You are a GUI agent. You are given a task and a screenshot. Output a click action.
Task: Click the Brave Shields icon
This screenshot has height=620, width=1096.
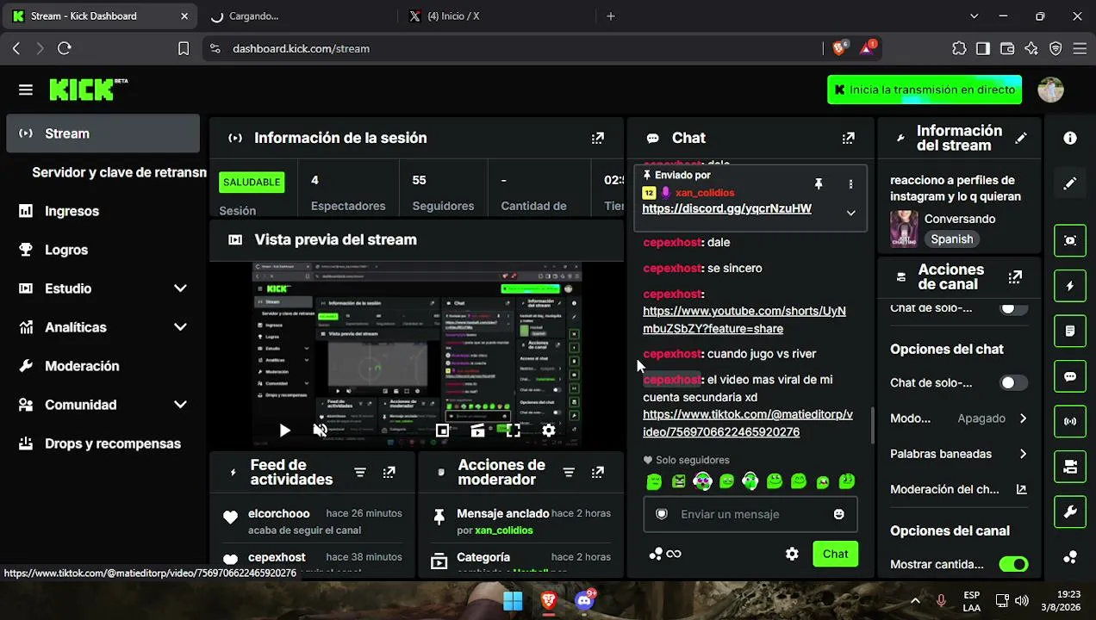(x=839, y=48)
